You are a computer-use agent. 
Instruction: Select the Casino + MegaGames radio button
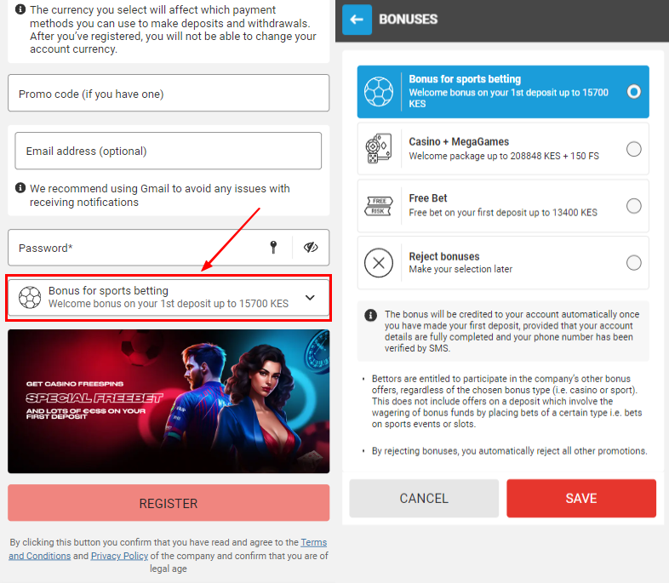point(633,149)
